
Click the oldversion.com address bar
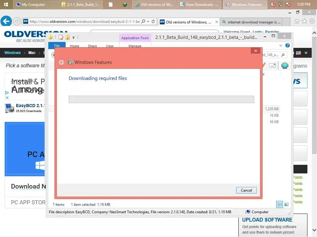pos(85,22)
